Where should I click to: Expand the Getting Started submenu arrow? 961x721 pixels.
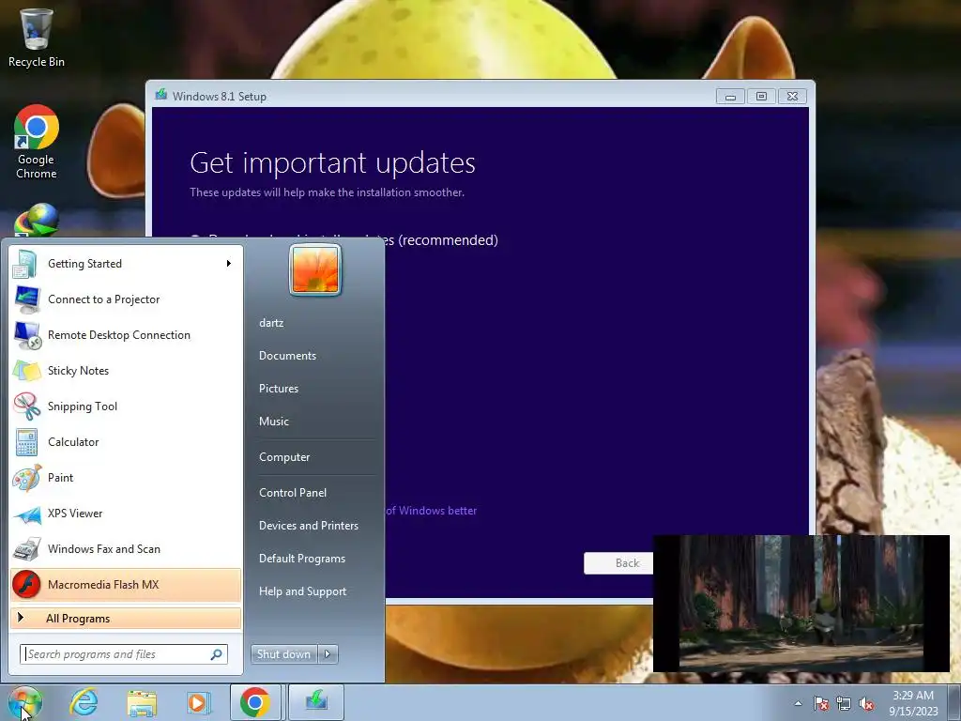(x=229, y=264)
